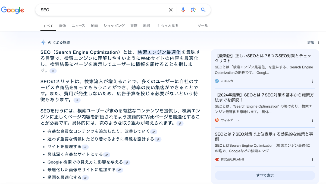326x184 pixels.
Task: Open the ツール search tools button
Action: click(203, 26)
